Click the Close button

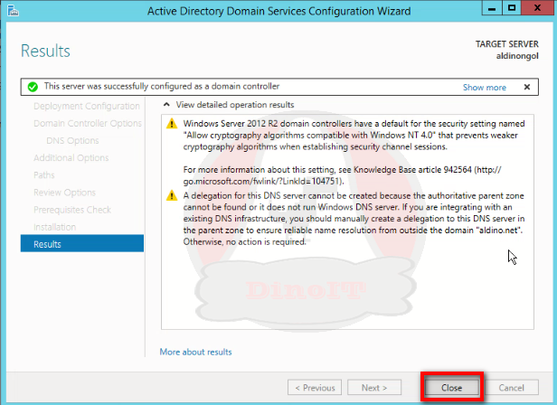[452, 388]
